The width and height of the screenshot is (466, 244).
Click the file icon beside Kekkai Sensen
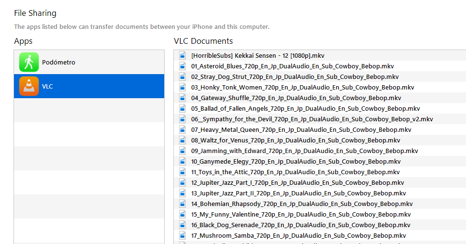pos(183,55)
